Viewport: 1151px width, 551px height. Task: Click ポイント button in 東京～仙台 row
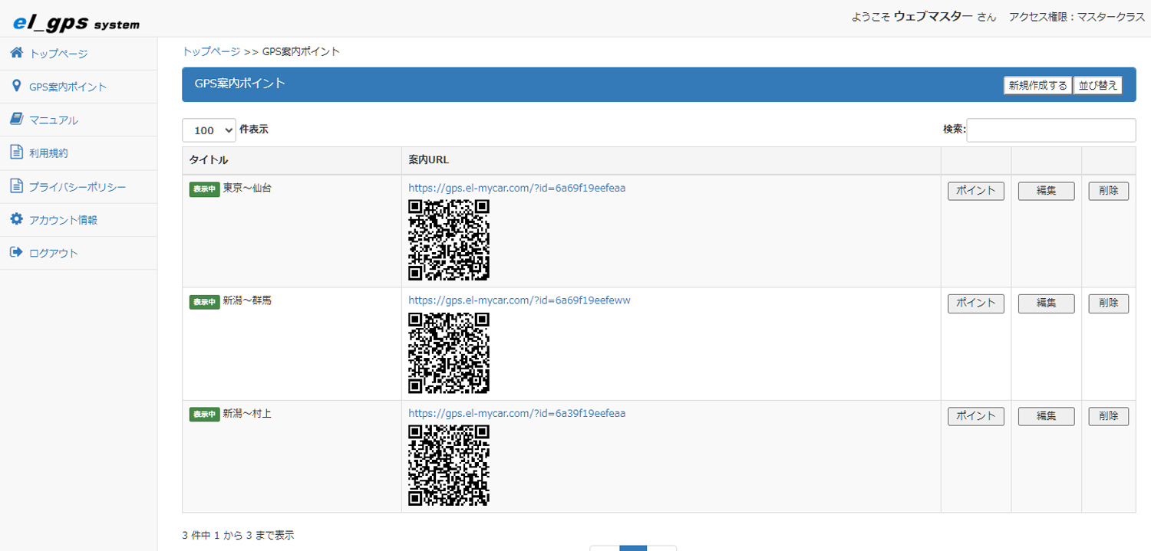click(976, 191)
